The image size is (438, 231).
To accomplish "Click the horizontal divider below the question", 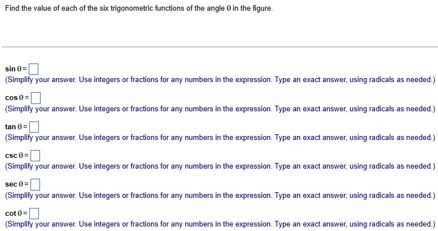I will point(220,47).
